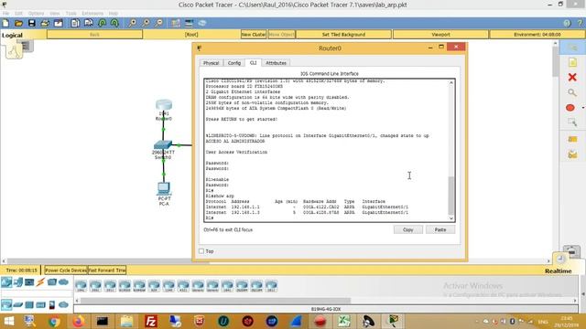586x329 pixels.
Task: Paste using the toolbar paste icon
Action: point(89,23)
